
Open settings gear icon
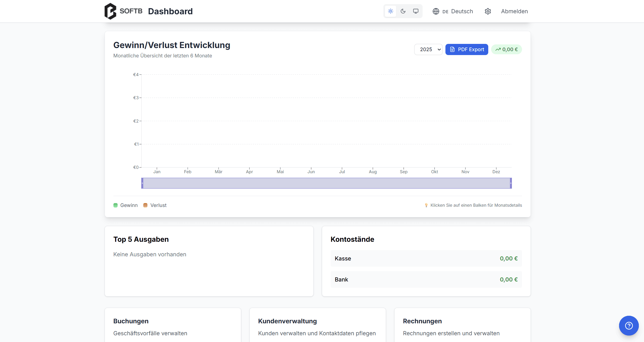488,11
